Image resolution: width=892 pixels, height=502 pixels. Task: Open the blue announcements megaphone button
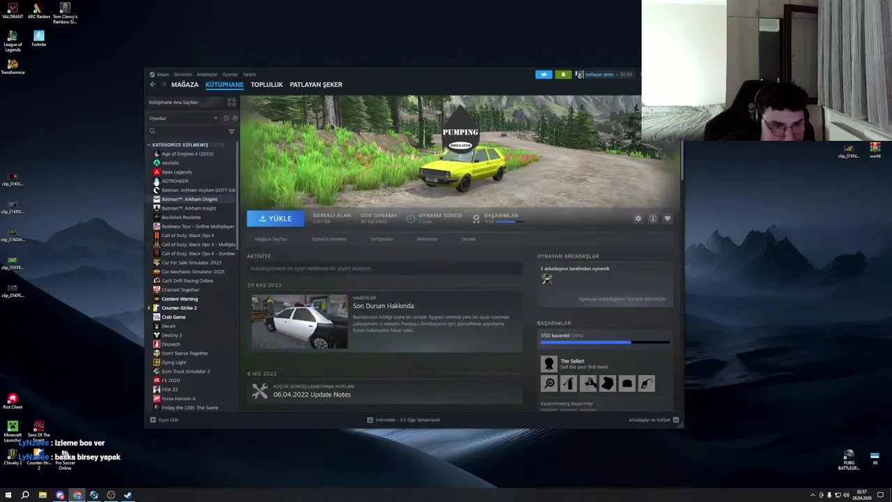pyautogui.click(x=544, y=75)
